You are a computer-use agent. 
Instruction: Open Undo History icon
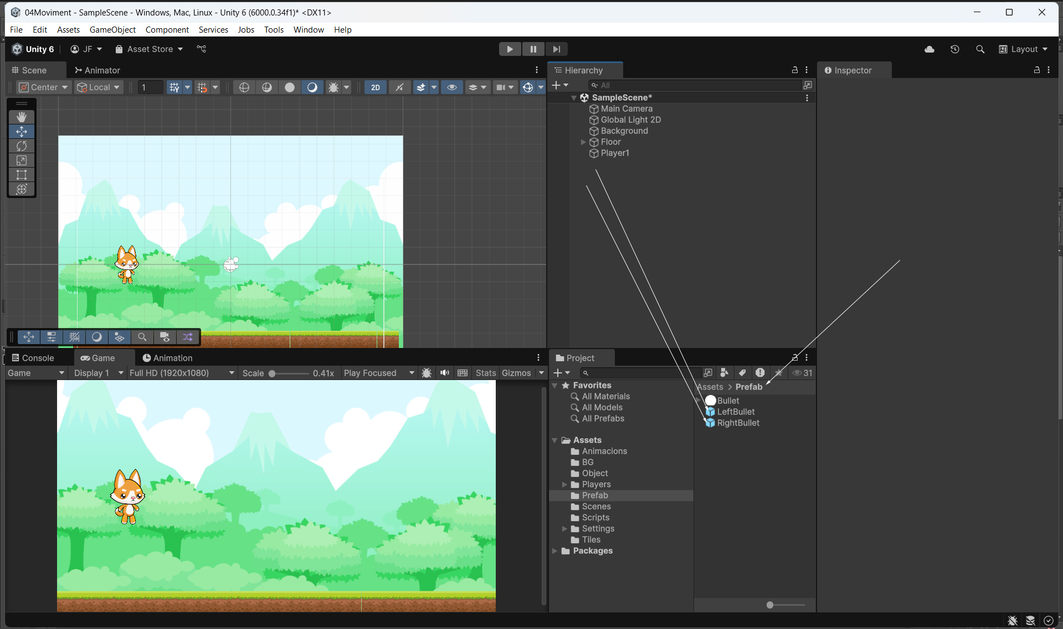click(954, 49)
